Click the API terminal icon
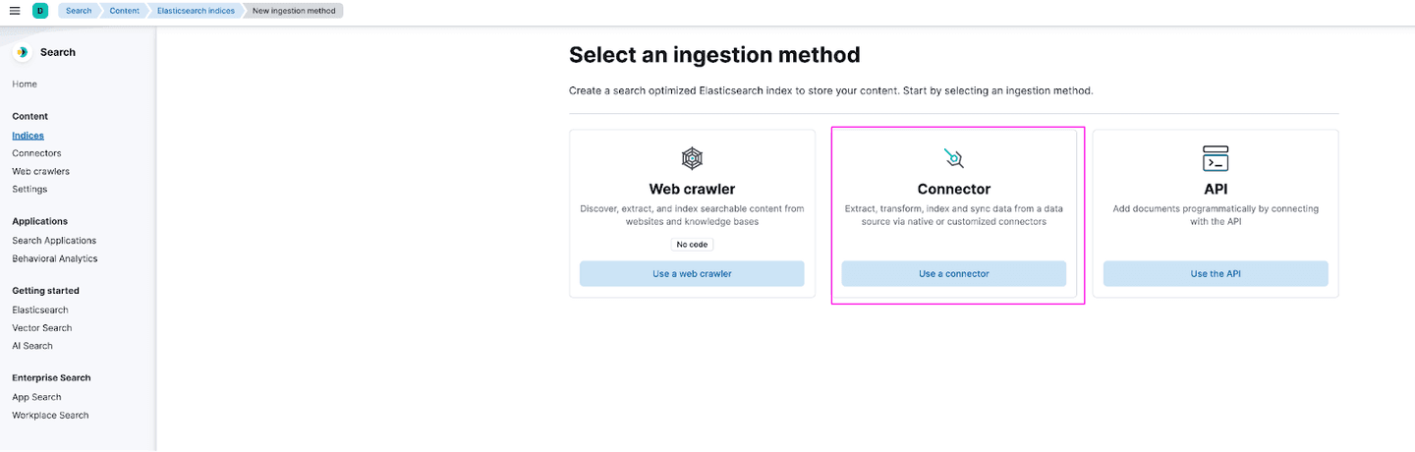This screenshot has width=1415, height=452. pyautogui.click(x=1216, y=158)
